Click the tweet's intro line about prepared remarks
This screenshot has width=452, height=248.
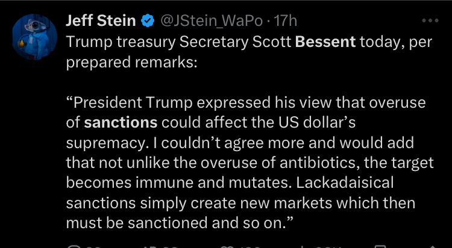pyautogui.click(x=181, y=53)
